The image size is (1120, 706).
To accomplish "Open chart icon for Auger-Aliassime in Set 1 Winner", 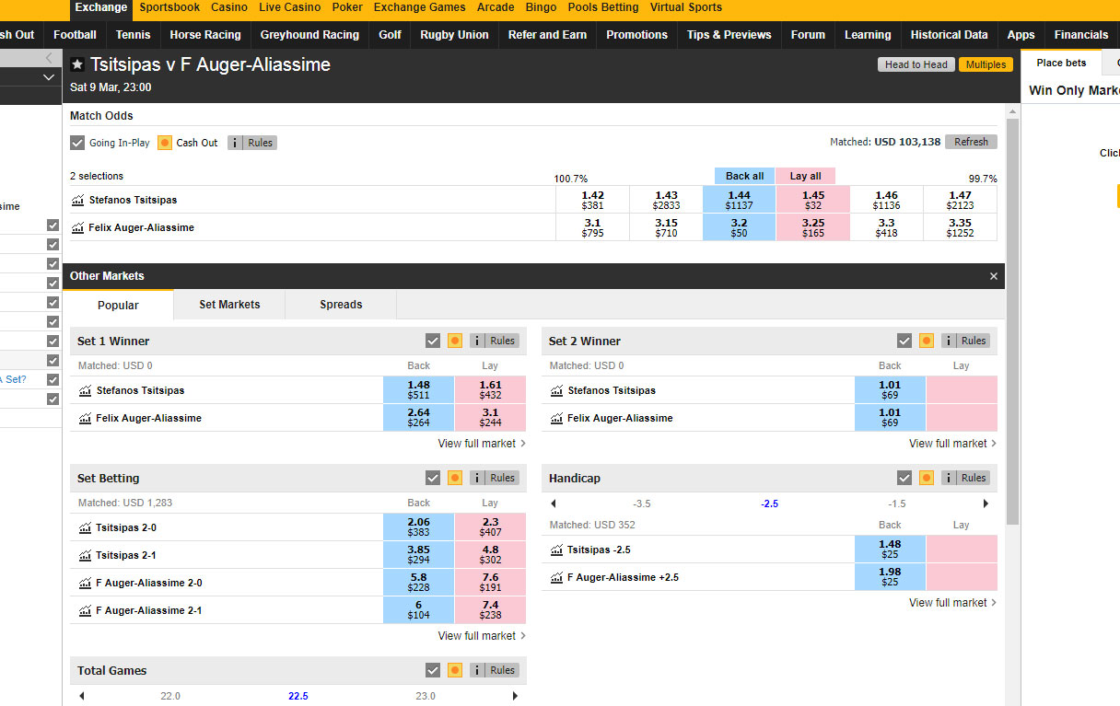I will click(x=85, y=418).
